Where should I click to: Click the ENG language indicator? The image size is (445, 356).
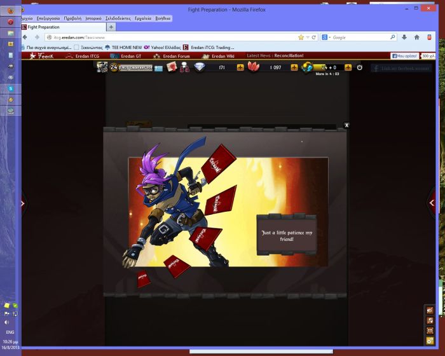point(10,332)
